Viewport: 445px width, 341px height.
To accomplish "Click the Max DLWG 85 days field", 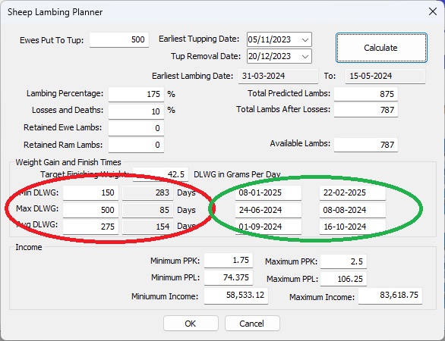I will tap(147, 210).
